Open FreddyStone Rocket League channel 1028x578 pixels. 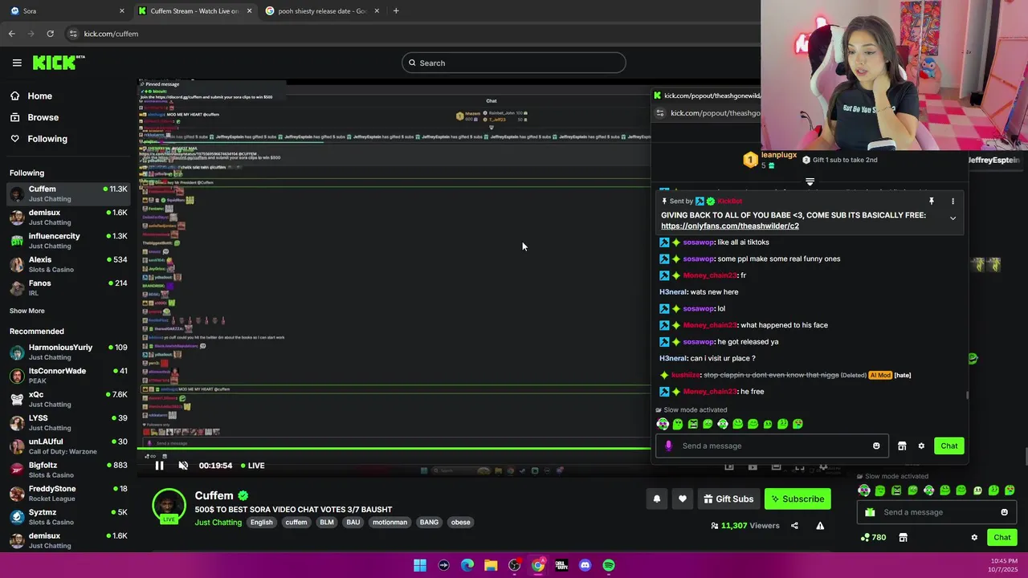(x=68, y=493)
